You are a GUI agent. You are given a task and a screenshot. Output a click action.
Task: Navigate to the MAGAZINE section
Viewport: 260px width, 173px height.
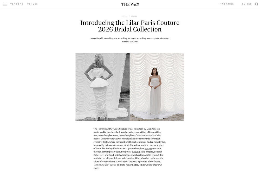[x=227, y=4]
